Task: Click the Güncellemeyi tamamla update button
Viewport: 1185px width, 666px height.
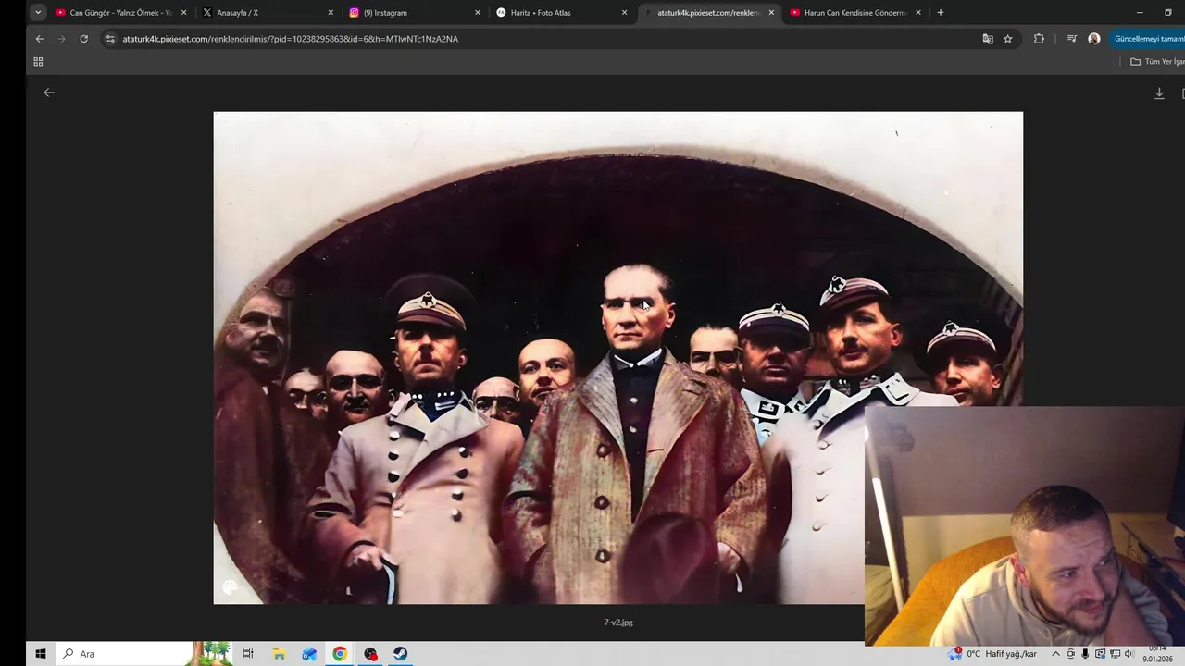Action: 1148,39
